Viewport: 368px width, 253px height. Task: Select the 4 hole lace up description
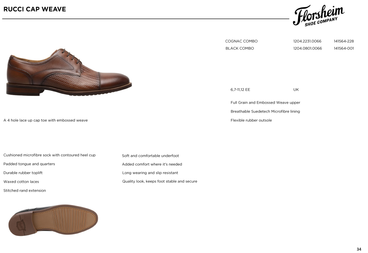[46, 120]
